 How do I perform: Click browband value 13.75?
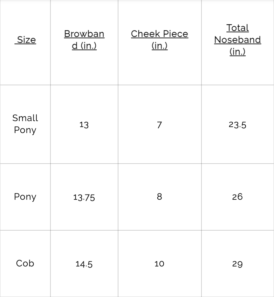pyautogui.click(x=84, y=197)
